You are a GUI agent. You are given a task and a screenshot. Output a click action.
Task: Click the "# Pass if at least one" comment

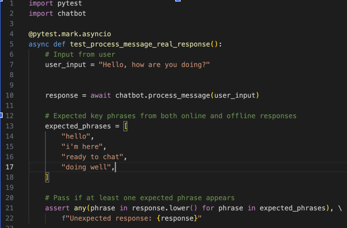click(140, 198)
